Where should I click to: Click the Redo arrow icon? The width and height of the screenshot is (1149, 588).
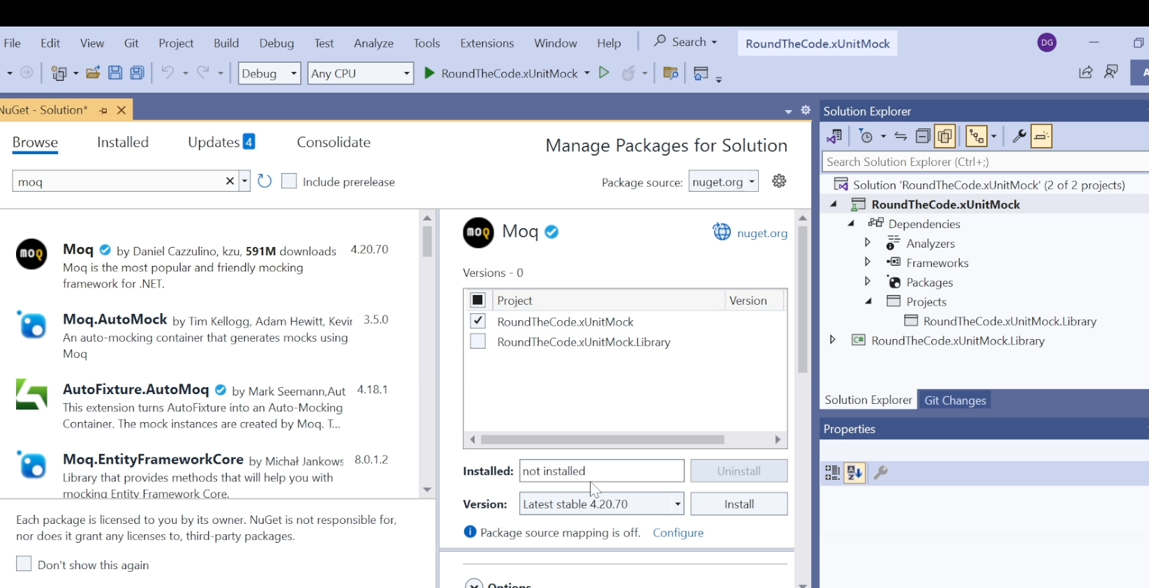click(x=203, y=73)
